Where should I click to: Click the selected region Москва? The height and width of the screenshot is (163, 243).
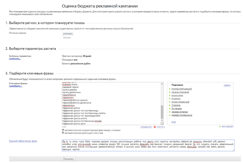(x=67, y=38)
